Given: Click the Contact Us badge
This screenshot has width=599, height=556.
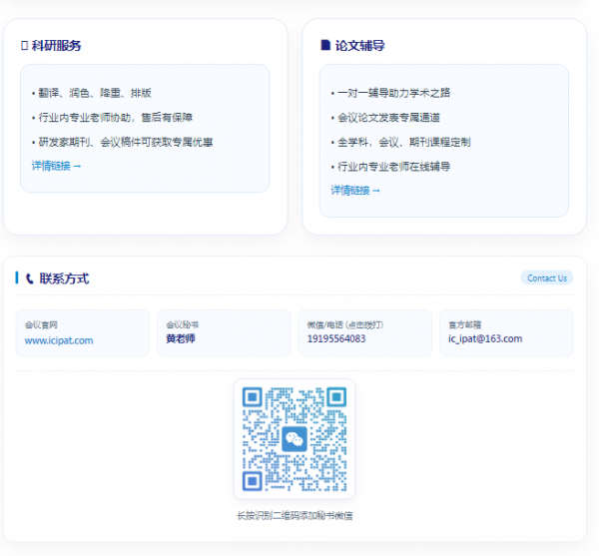Looking at the screenshot, I should click(547, 278).
